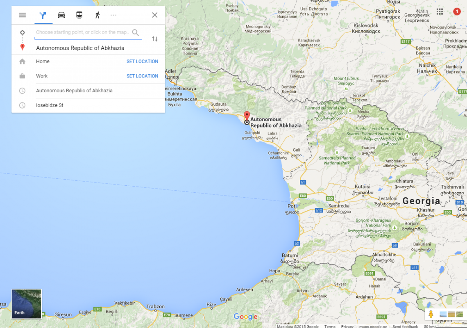Screen dimensions: 467x328
Task: Open the notifications badge showing 1
Action: click(457, 11)
